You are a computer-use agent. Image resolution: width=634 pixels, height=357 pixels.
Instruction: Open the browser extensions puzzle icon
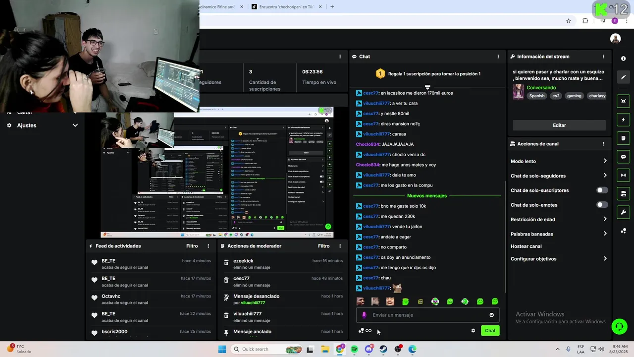point(585,21)
